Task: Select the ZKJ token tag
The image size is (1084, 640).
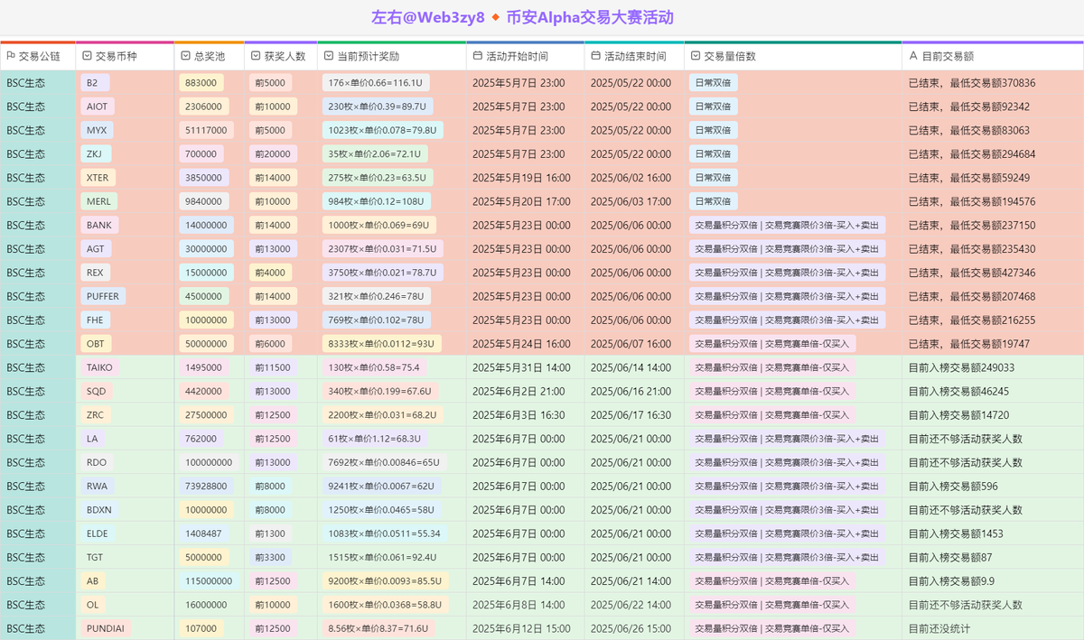Action: (96, 154)
